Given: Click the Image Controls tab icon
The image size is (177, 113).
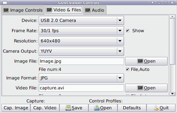Looking at the screenshot, I should (6, 10).
